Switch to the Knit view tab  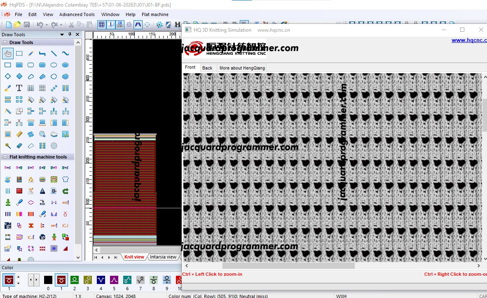click(134, 257)
